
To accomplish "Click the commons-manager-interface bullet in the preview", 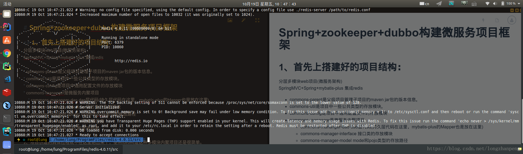I will pos(346,134).
